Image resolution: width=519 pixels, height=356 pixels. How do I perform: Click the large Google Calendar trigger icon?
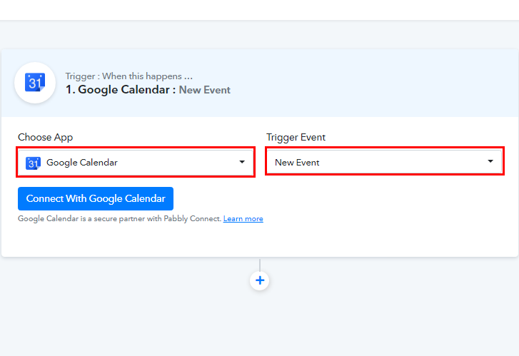35,83
